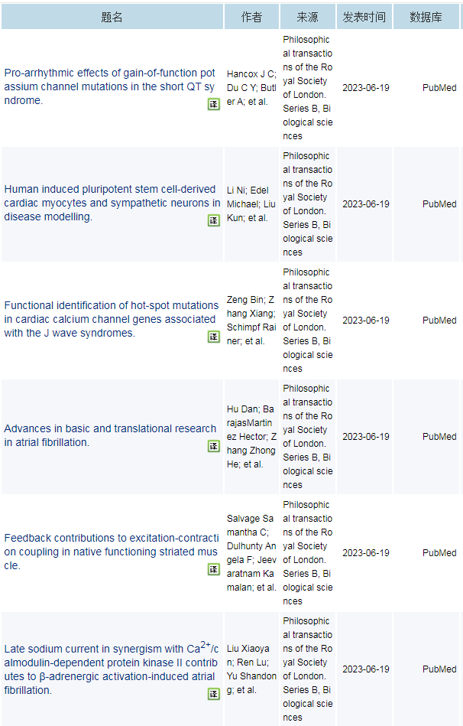Viewport: 463px width, 726px height.
Task: Translate the Late sodium current article title
Action: click(x=214, y=694)
